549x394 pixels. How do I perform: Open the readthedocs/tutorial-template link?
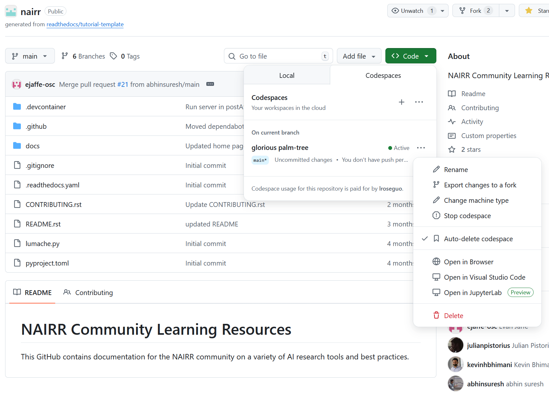coord(85,24)
